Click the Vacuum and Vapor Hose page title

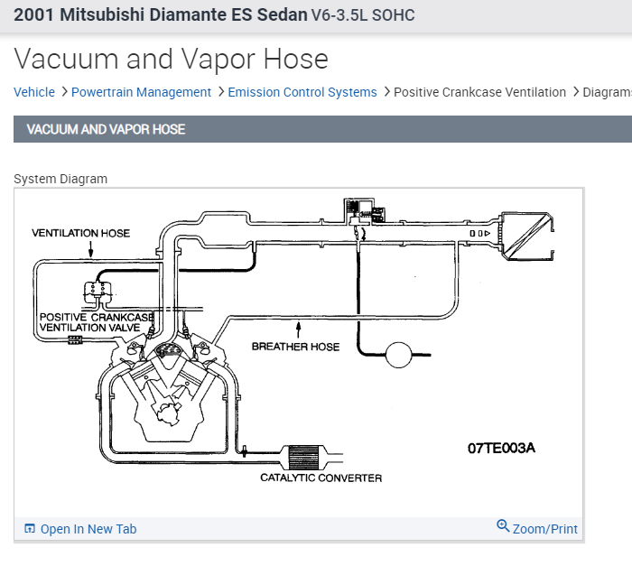pyautogui.click(x=171, y=59)
